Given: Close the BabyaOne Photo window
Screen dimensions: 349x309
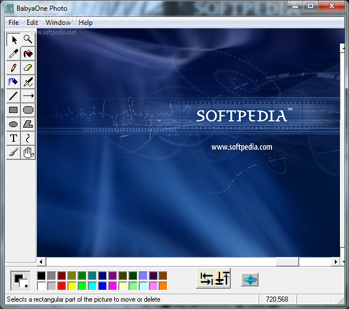Looking at the screenshot, I should click(331, 6).
